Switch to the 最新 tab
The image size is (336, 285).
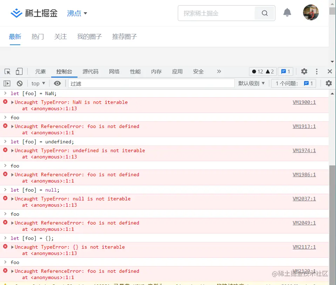(x=15, y=37)
